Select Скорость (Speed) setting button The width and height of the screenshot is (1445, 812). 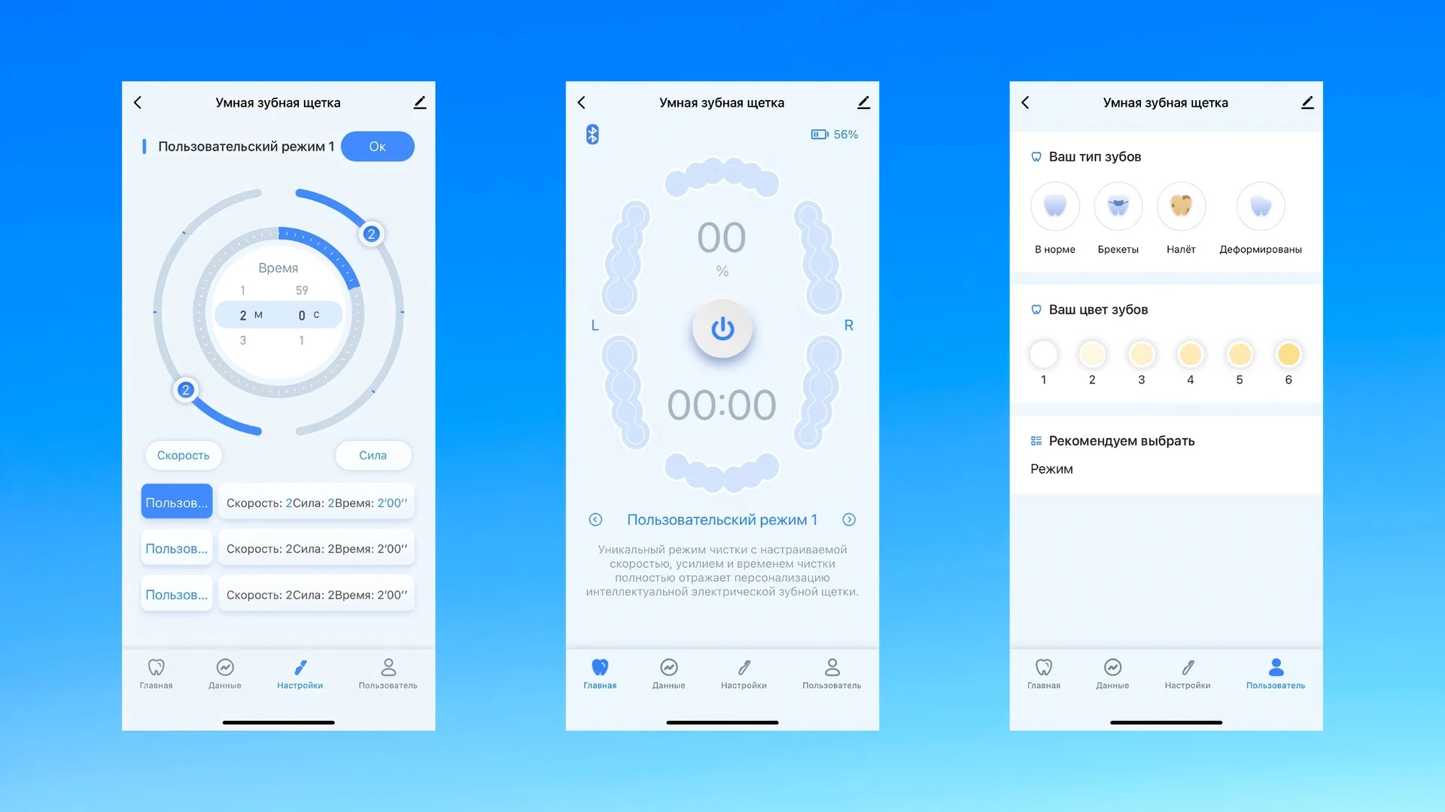(x=181, y=455)
